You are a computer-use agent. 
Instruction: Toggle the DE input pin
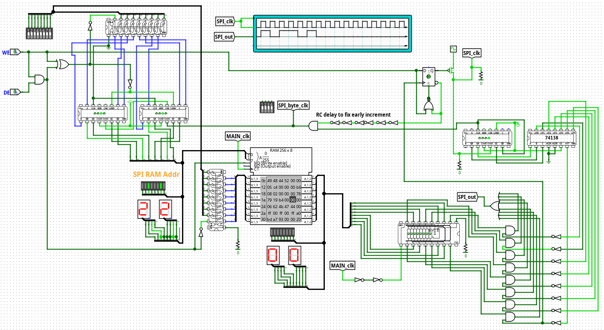pos(16,92)
